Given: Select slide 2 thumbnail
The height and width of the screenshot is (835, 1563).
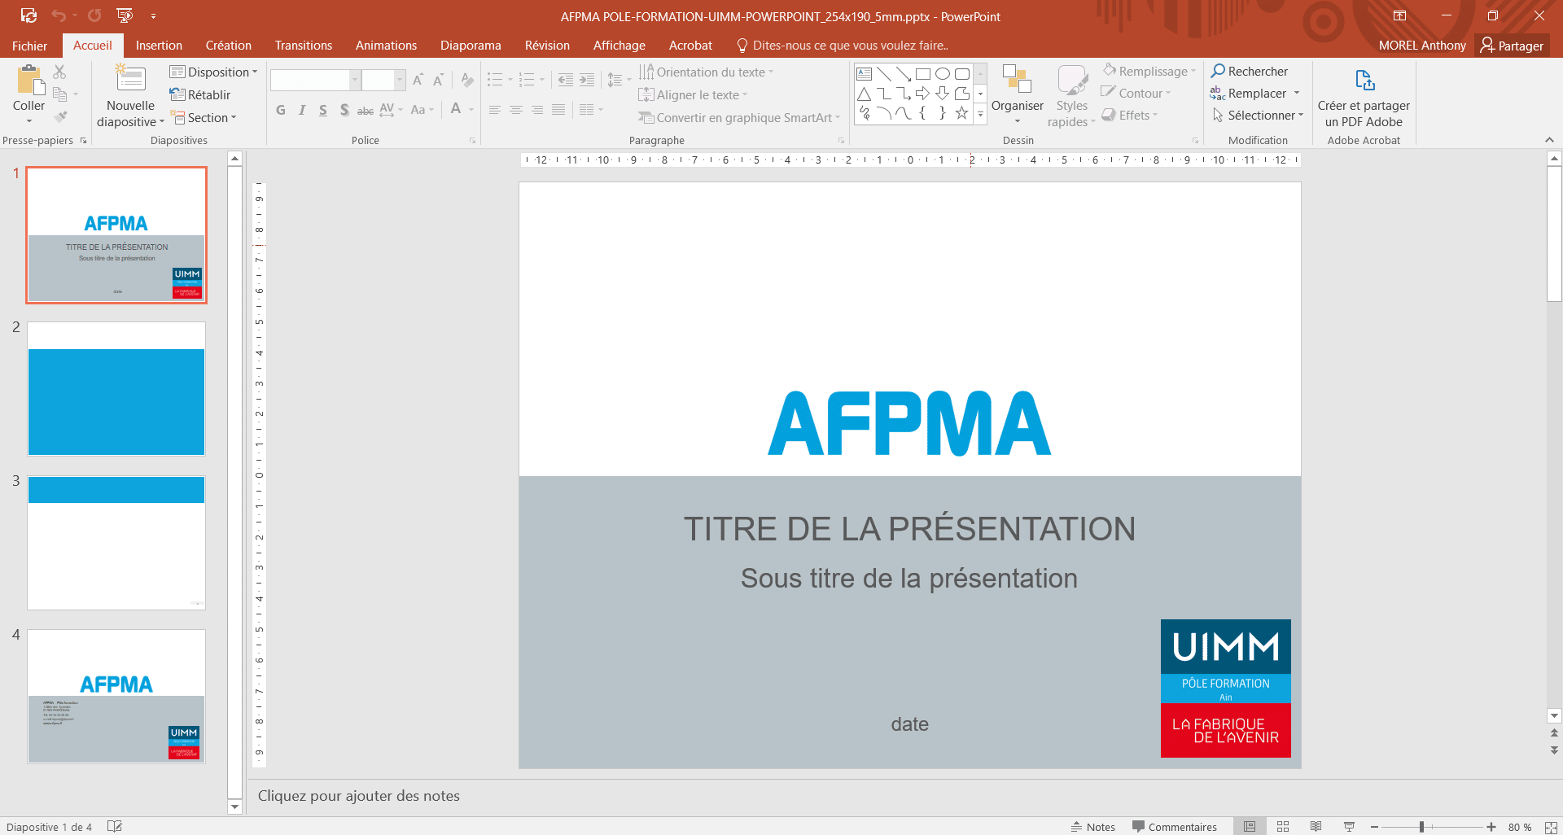Looking at the screenshot, I should (116, 388).
